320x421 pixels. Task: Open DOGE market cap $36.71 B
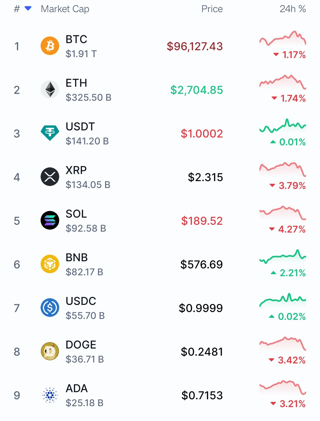pos(85,359)
